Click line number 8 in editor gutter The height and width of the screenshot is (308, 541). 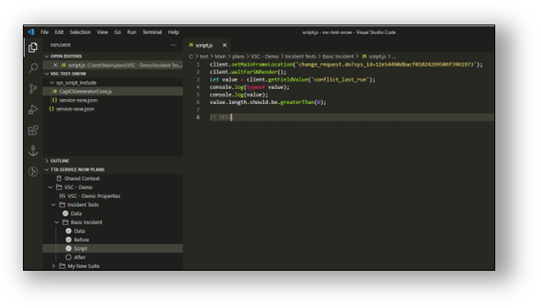(198, 118)
